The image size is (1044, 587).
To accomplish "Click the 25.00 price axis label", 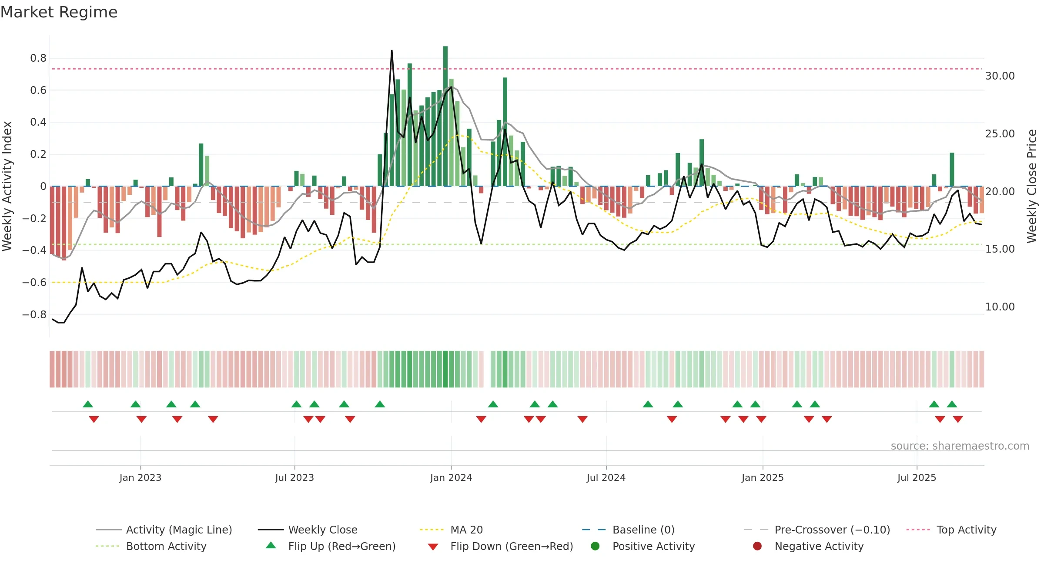I will (x=1000, y=133).
